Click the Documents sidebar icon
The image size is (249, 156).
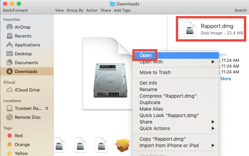(10, 62)
